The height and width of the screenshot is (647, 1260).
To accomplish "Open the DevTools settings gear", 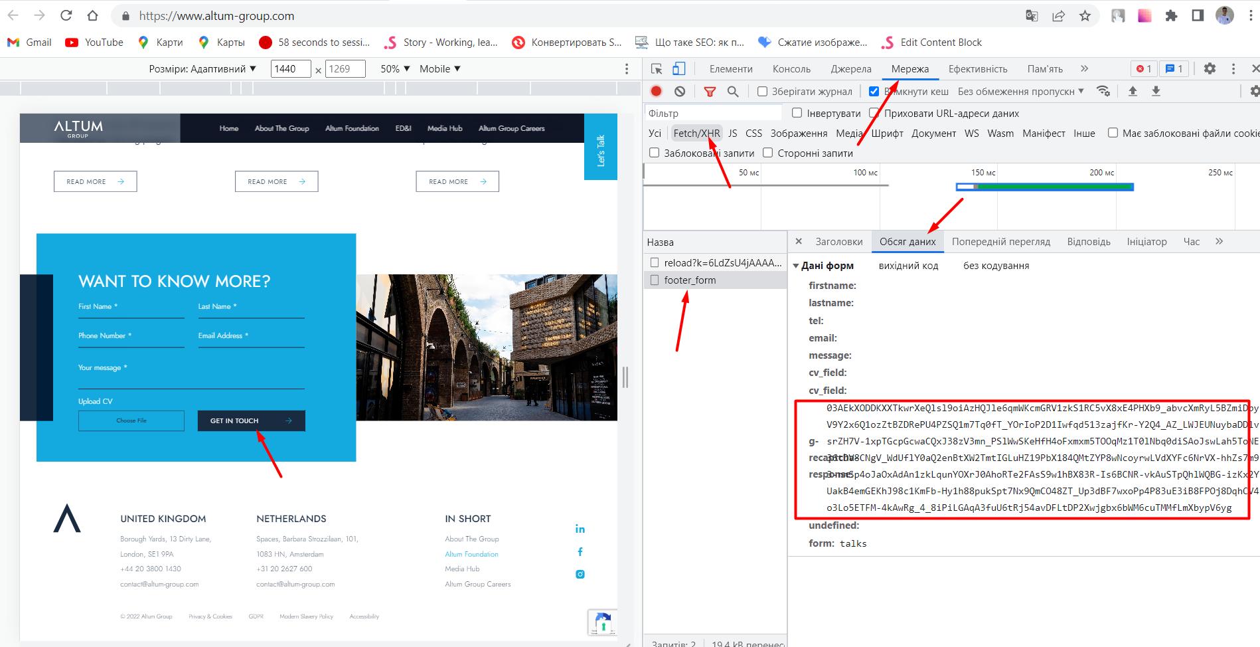I will pyautogui.click(x=1210, y=68).
